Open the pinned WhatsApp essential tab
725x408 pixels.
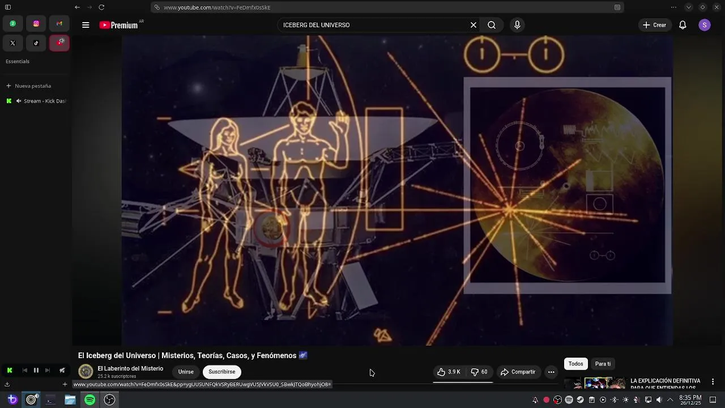pyautogui.click(x=12, y=24)
